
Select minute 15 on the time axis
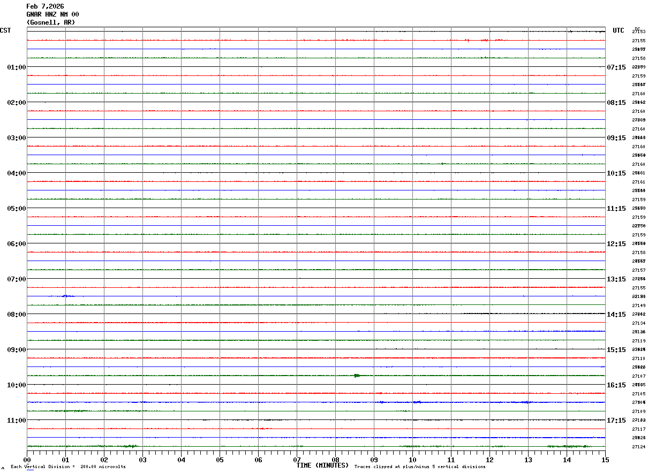[x=605, y=459]
